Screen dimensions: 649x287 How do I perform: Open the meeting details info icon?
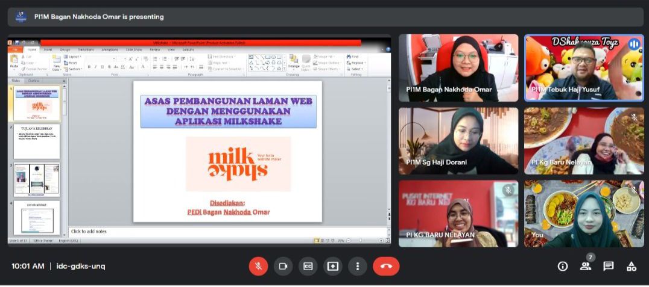(563, 267)
